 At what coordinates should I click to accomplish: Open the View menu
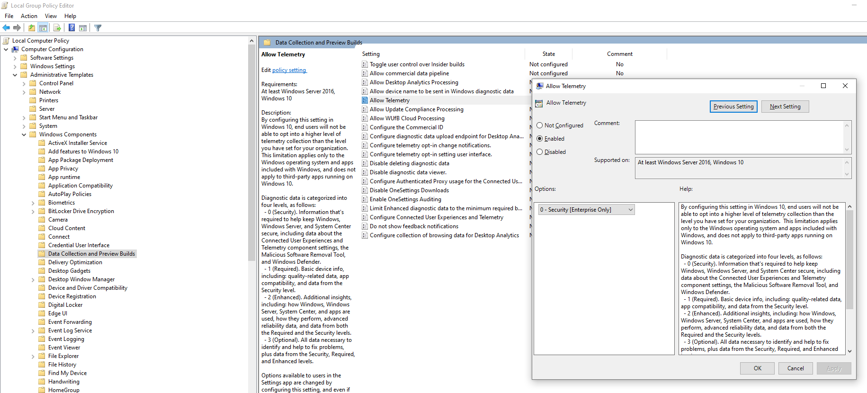click(51, 16)
